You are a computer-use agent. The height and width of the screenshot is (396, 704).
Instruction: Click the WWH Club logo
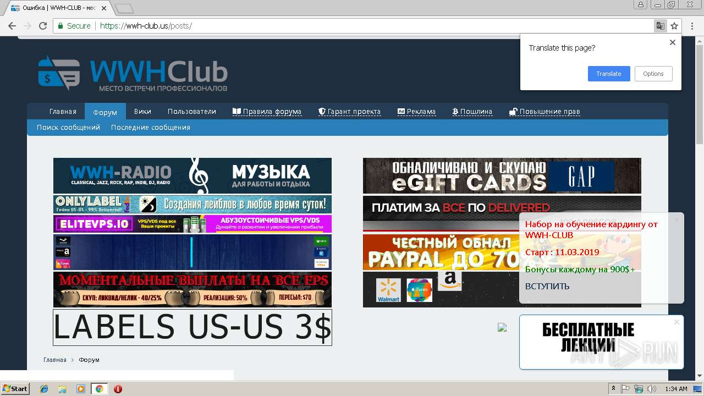tap(133, 73)
